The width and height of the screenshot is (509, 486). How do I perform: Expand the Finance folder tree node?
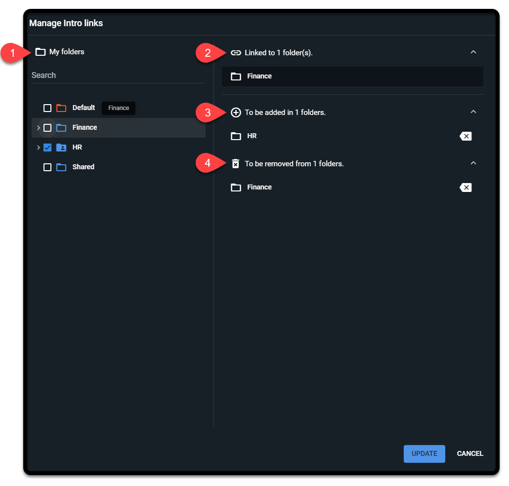tap(39, 128)
